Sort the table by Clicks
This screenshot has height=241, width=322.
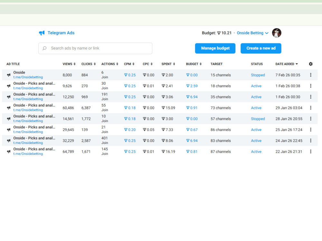pyautogui.click(x=89, y=64)
